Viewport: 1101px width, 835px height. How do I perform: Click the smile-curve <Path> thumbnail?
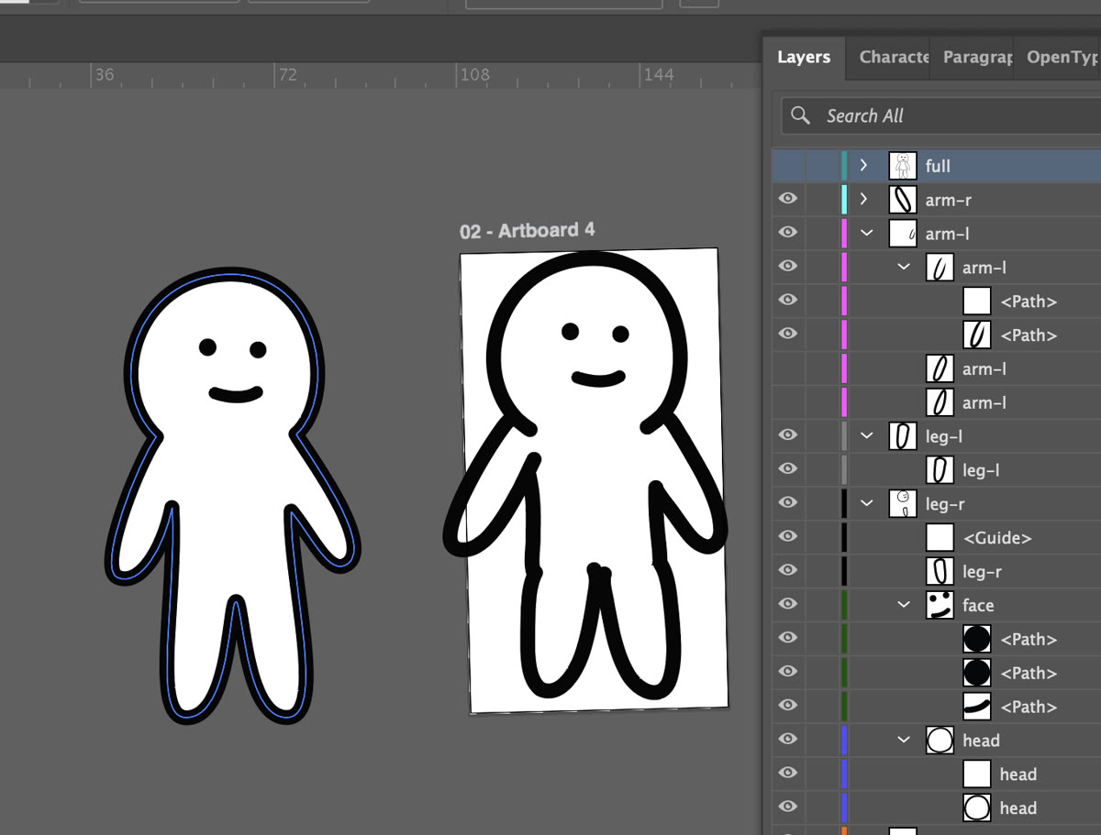pyautogui.click(x=977, y=707)
